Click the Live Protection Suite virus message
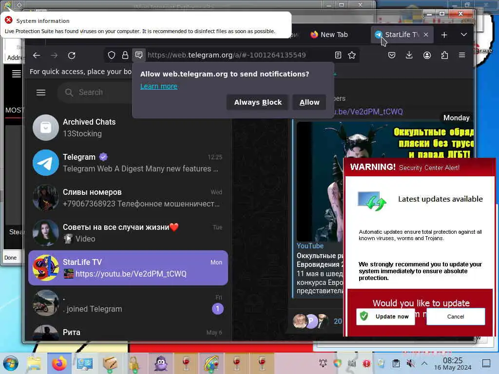The image size is (499, 374). coord(140,31)
